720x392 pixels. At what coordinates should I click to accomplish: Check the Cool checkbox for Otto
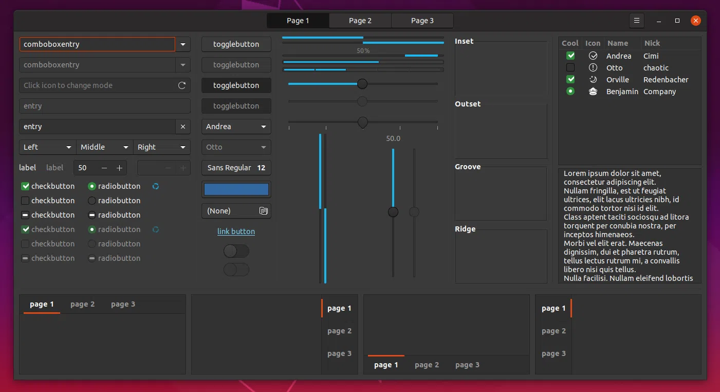(x=570, y=67)
